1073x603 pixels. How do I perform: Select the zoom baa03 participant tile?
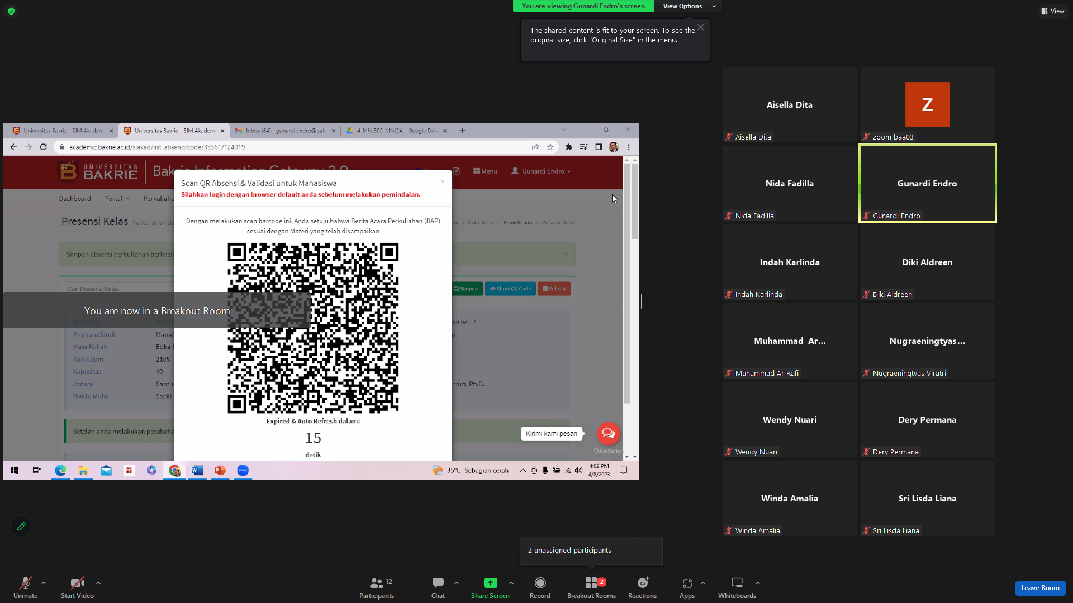927,105
